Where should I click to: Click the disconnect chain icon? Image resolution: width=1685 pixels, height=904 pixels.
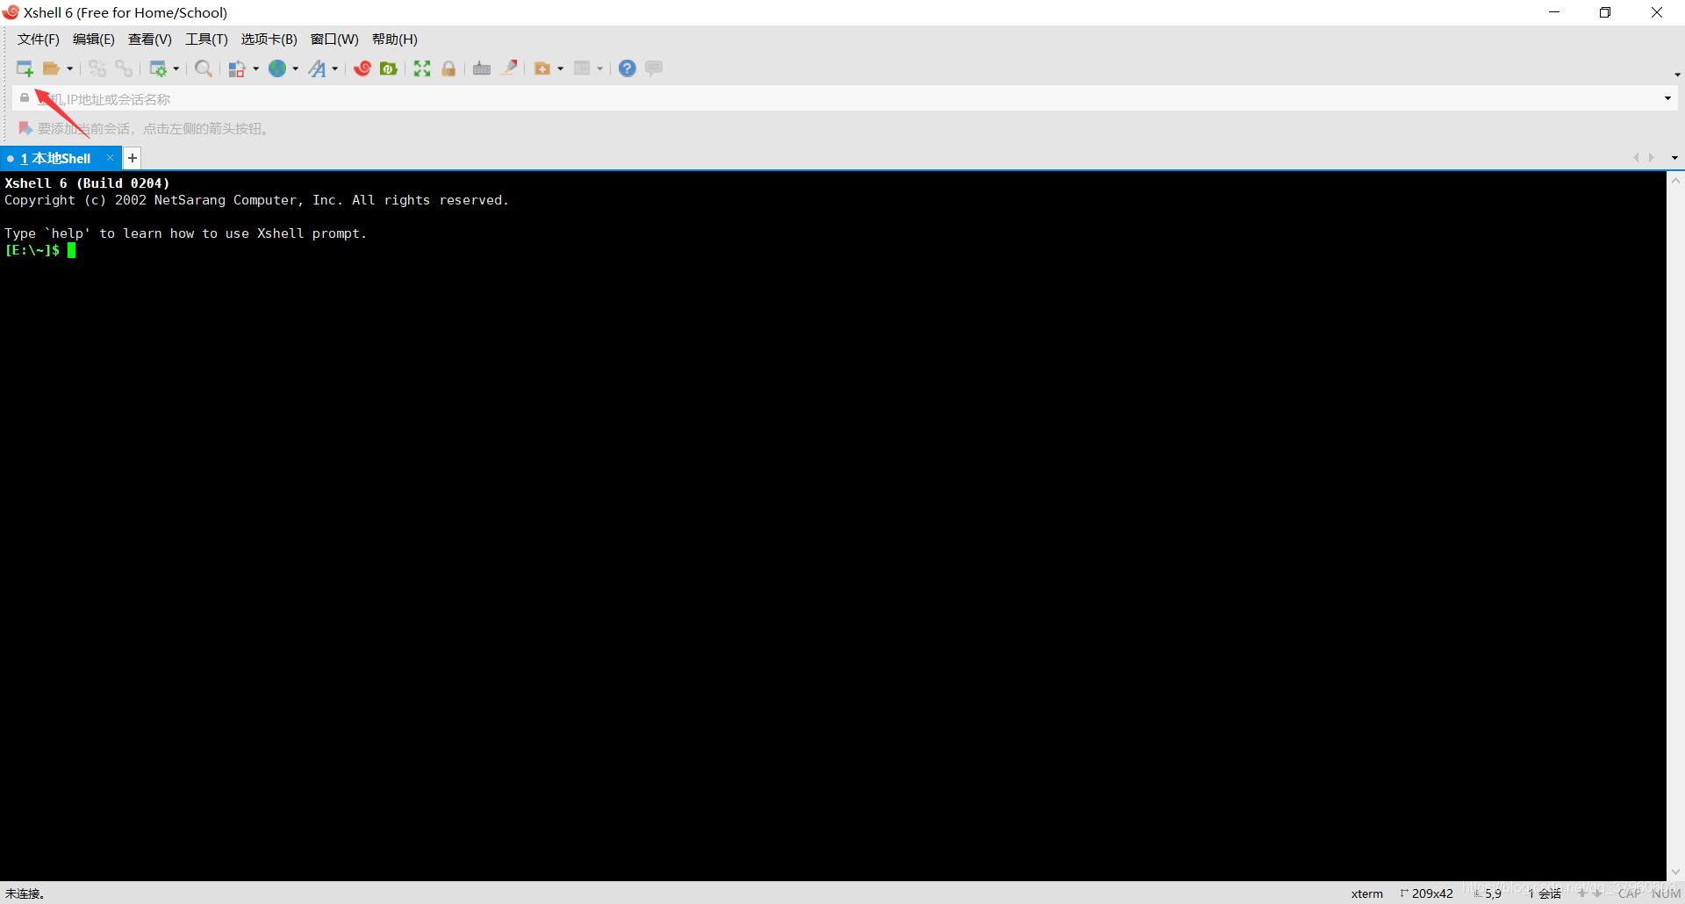97,68
